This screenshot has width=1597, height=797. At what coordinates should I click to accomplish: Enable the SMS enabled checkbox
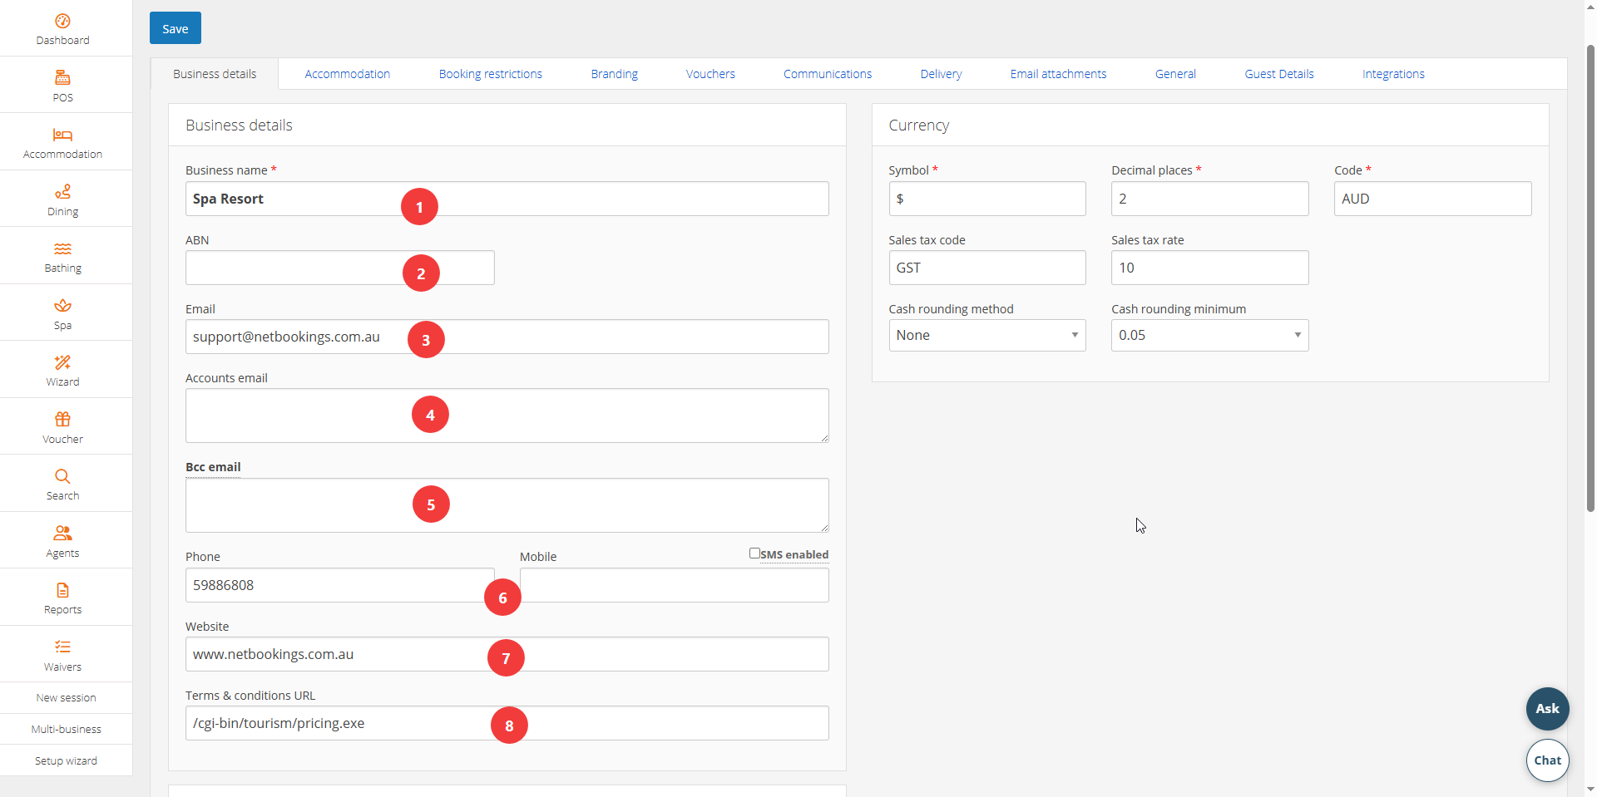tap(754, 553)
